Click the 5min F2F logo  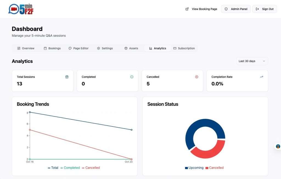click(x=21, y=9)
